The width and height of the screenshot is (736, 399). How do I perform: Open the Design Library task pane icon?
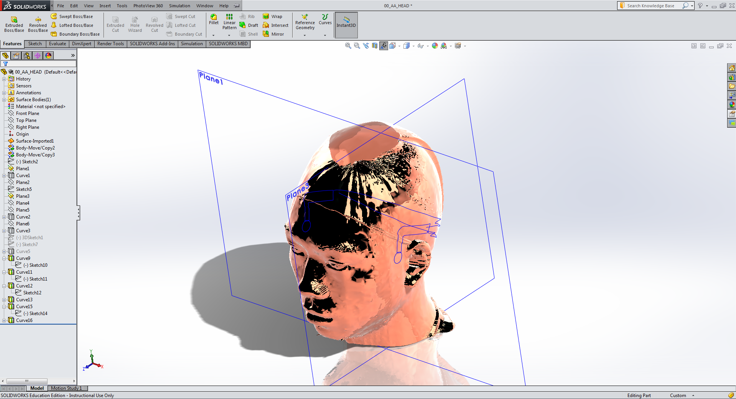coord(732,77)
